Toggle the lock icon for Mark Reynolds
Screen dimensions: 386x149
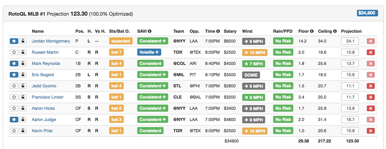coord(23,63)
